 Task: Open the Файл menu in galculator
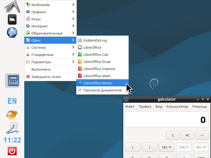(130, 107)
